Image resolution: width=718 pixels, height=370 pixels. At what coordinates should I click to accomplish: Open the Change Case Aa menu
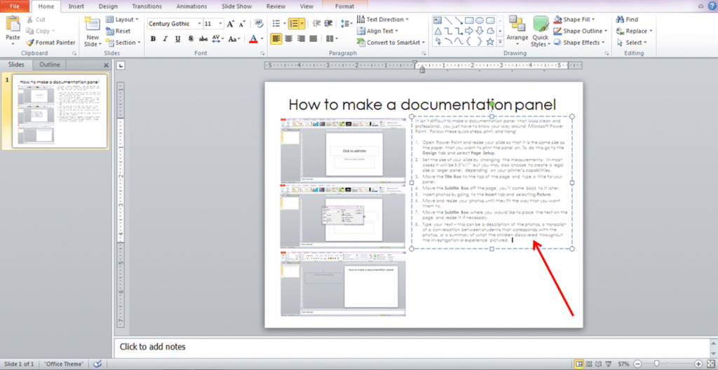[234, 39]
